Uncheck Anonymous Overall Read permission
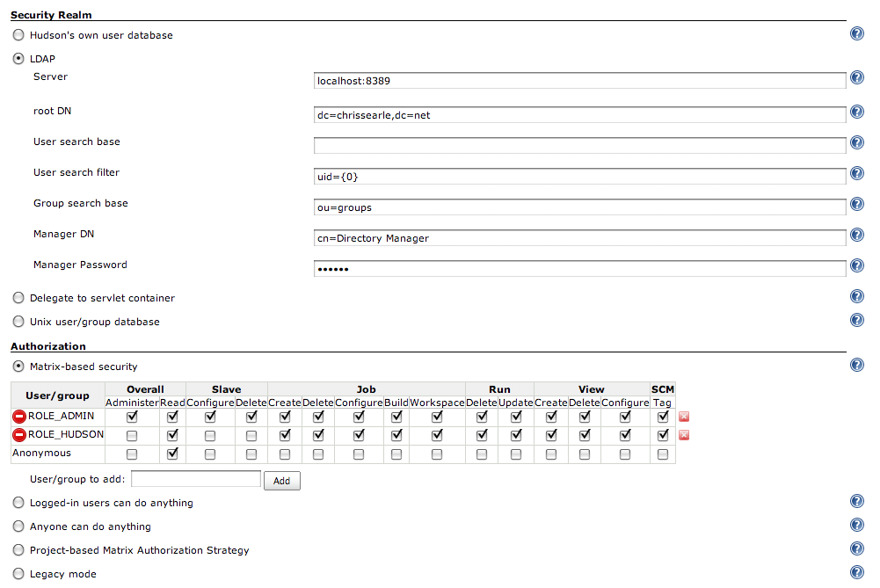The height and width of the screenshot is (588, 880). coord(172,454)
